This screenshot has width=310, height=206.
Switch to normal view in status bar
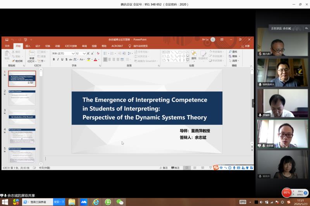click(187, 168)
